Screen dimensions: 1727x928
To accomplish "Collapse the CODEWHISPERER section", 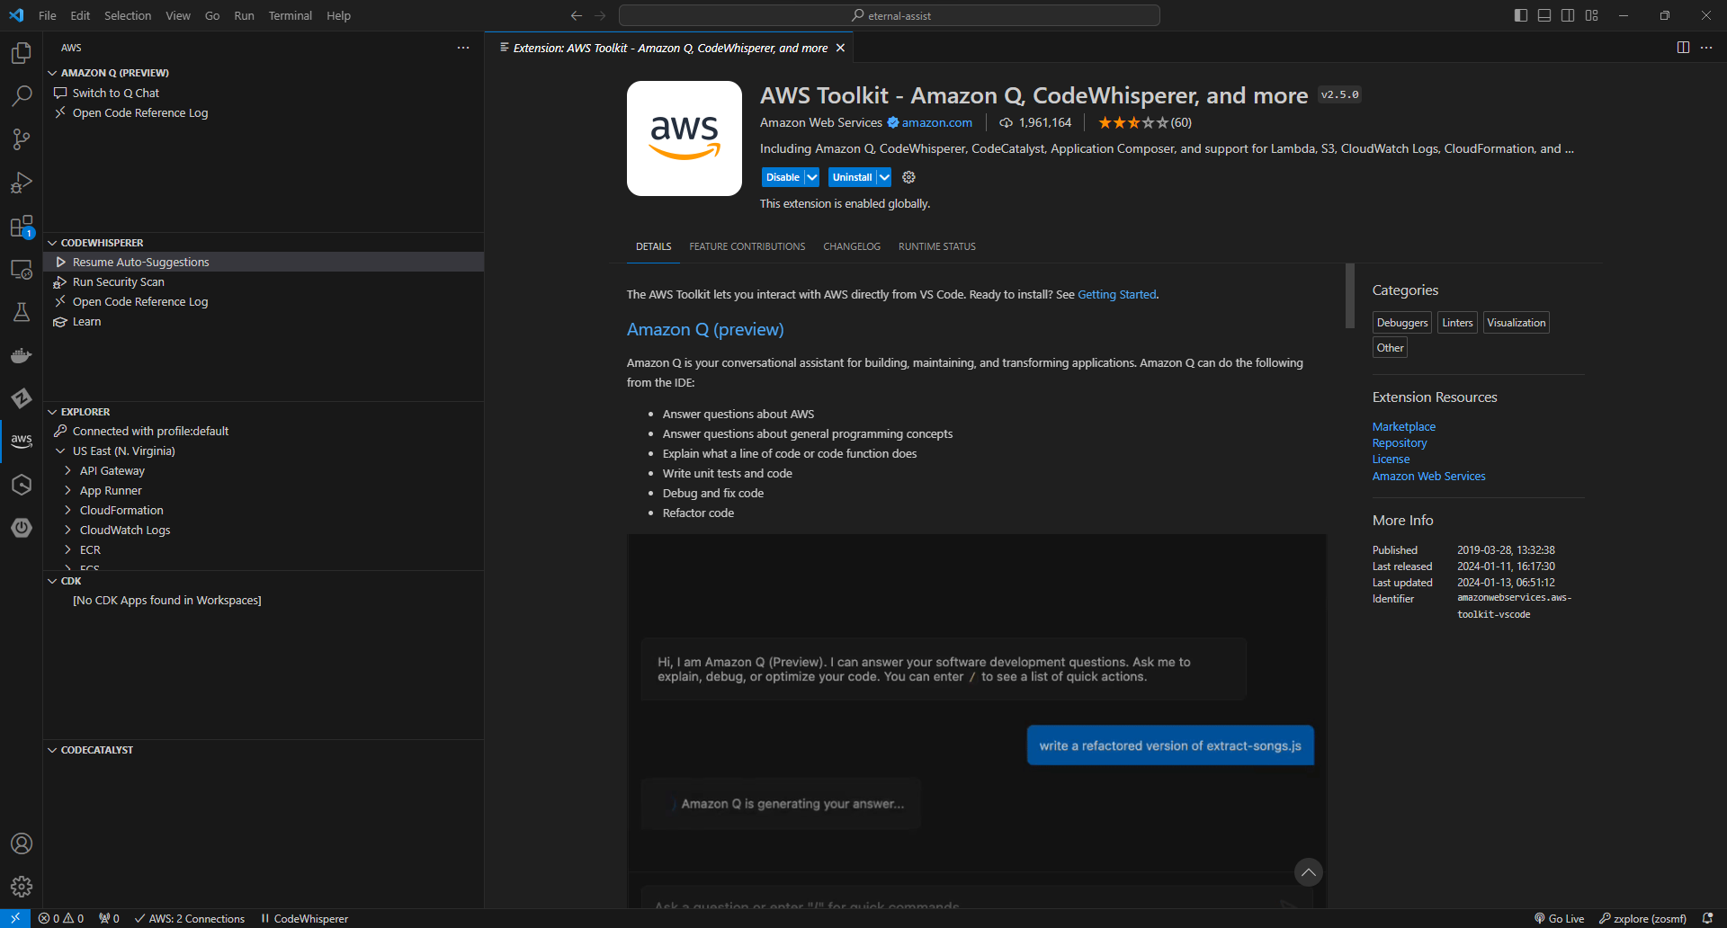I will (x=53, y=242).
